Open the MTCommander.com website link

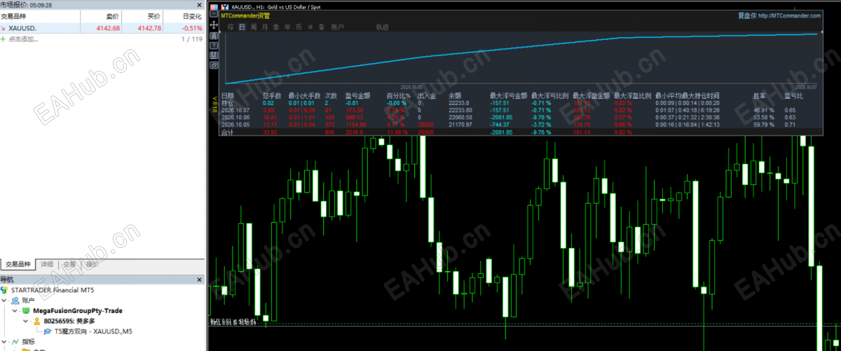tap(790, 14)
